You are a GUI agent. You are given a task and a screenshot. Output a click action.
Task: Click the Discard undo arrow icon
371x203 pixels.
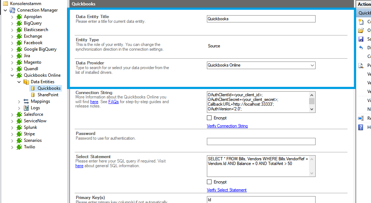click(361, 48)
